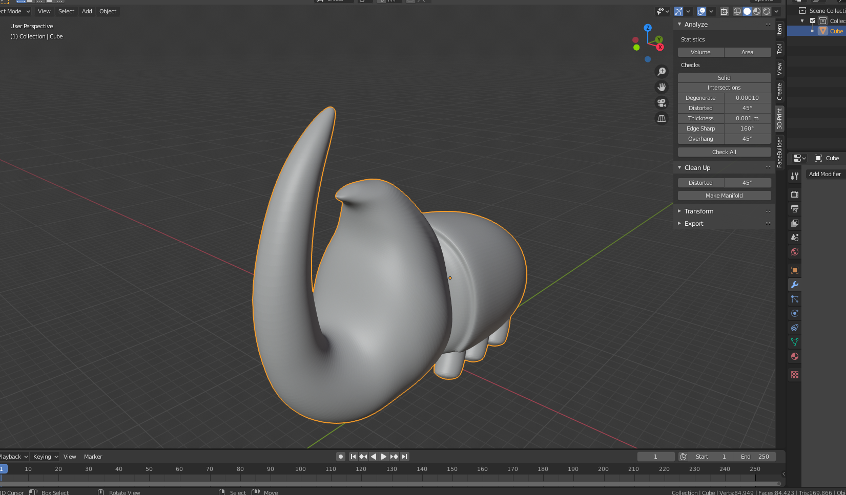
Task: Open the Physics properties tab
Action: pos(795,313)
